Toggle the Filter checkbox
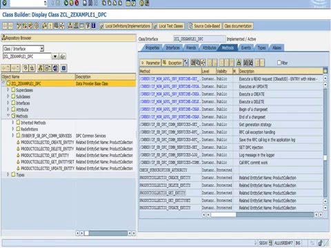This screenshot has width=331, height=248. (279, 63)
